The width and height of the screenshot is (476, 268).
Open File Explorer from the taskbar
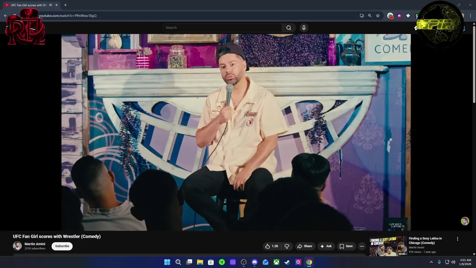coord(200,262)
